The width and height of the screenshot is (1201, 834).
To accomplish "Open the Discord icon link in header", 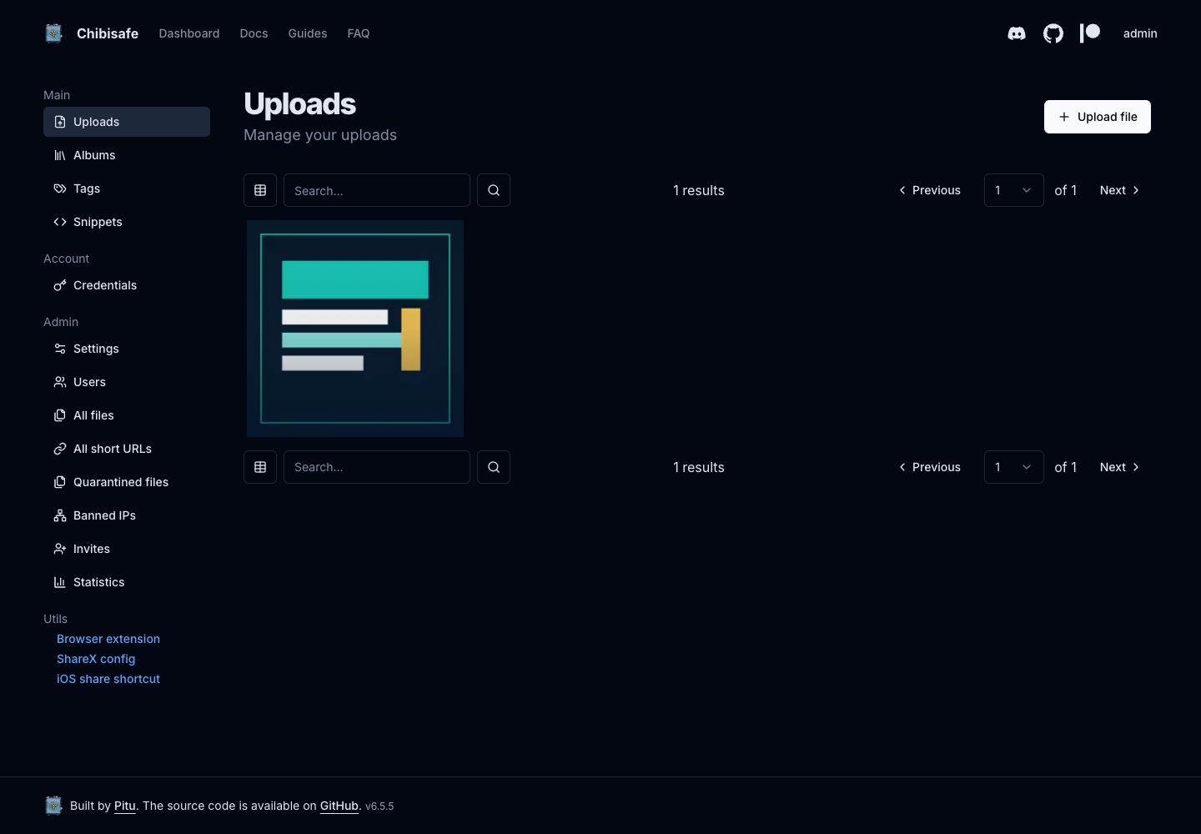I will 1017,33.
